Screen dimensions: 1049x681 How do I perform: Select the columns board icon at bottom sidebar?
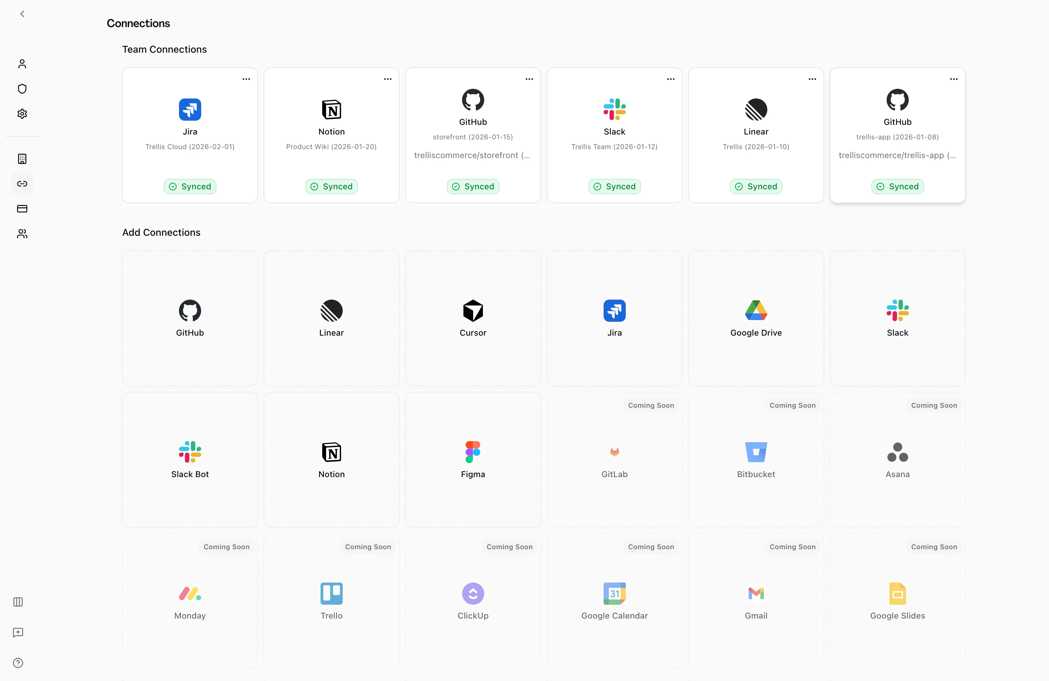(x=18, y=602)
